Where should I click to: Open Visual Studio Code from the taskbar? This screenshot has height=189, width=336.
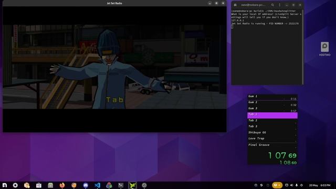97,185
